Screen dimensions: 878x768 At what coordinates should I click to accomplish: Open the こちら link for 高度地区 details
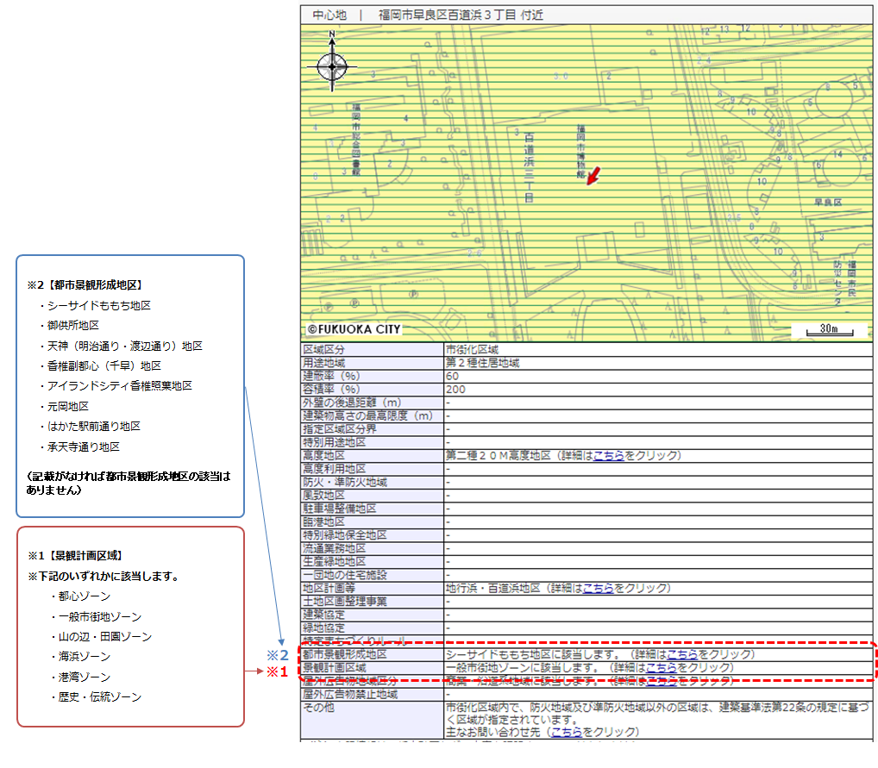coord(609,456)
